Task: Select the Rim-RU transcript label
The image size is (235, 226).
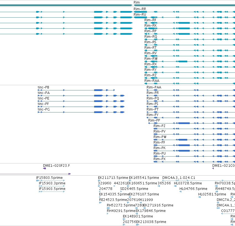Action: pos(140,15)
